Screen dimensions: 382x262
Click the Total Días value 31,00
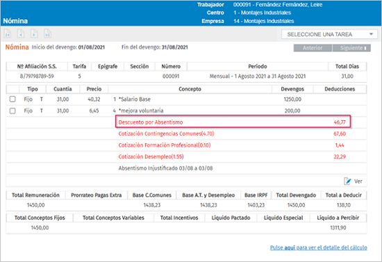coord(347,76)
